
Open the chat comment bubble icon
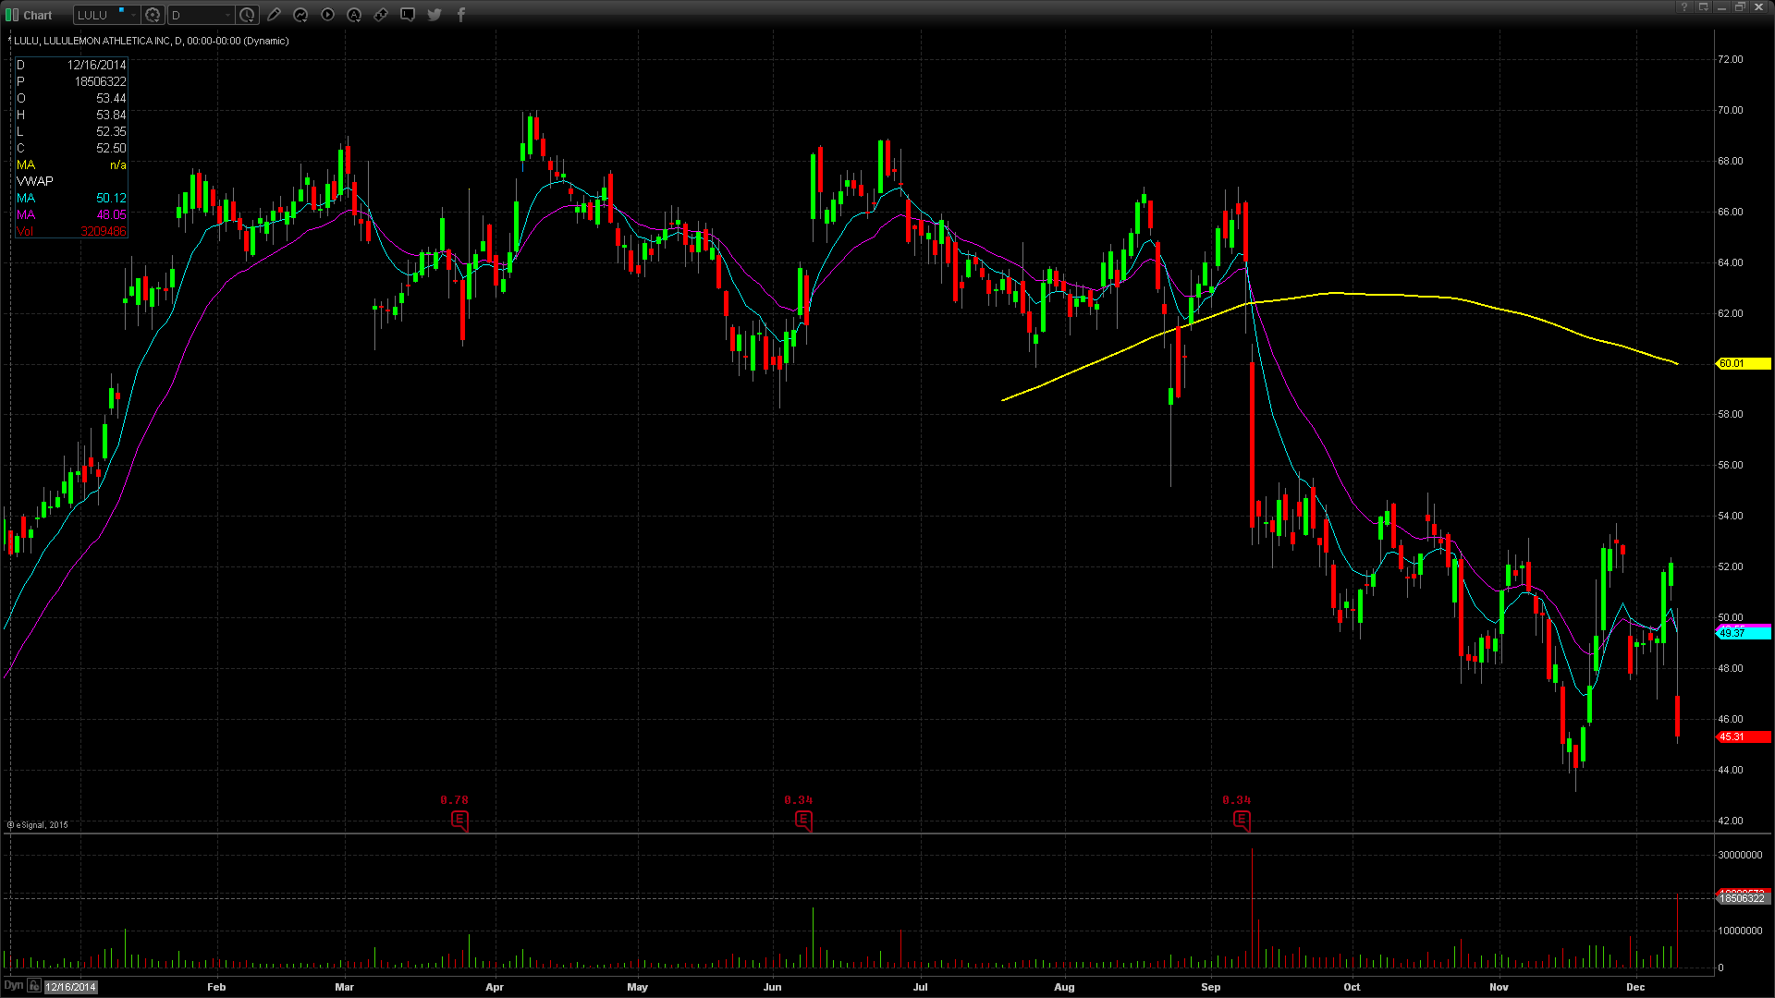pos(408,15)
